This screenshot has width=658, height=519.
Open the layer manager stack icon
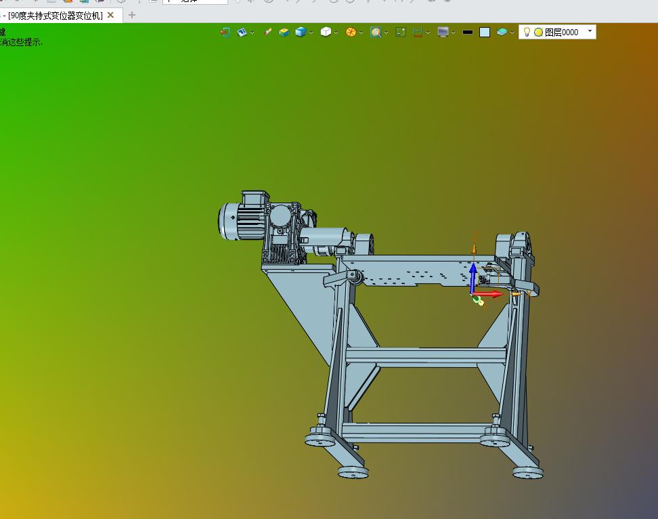[502, 33]
